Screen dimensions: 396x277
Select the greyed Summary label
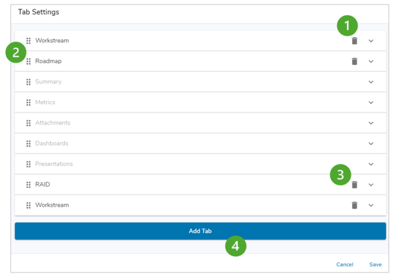48,82
